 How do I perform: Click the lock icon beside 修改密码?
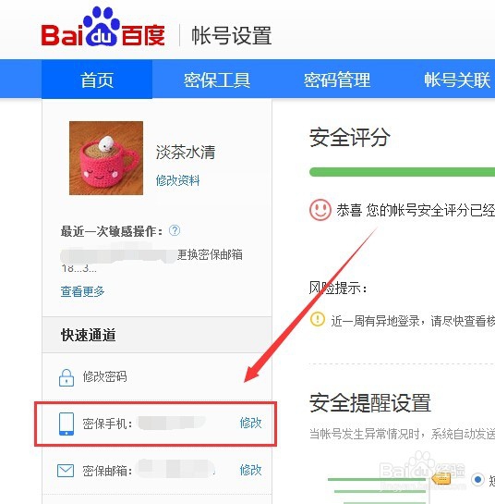click(66, 377)
